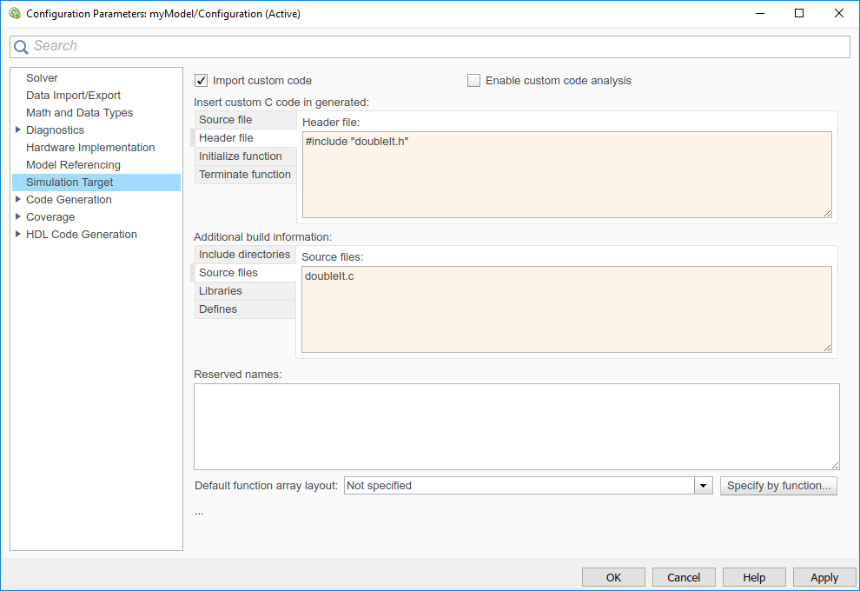This screenshot has height=591, width=860.
Task: Expand the Coverage tree node
Action: click(18, 217)
